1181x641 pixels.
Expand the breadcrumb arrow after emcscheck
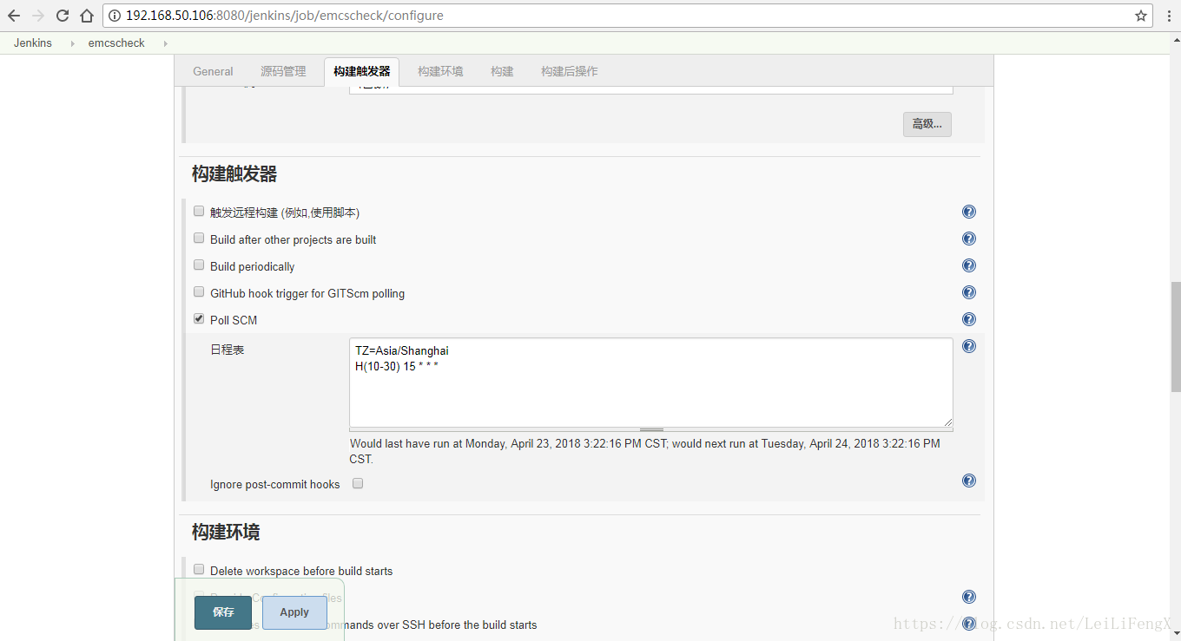[165, 43]
